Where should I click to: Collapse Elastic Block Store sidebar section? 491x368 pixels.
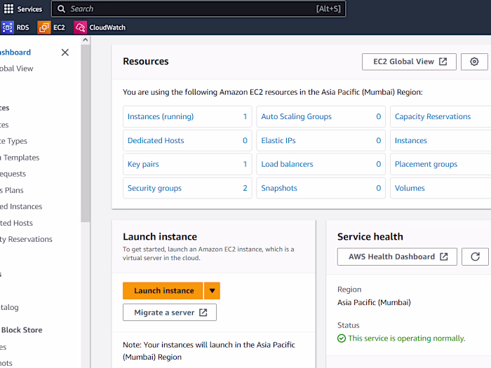click(21, 330)
